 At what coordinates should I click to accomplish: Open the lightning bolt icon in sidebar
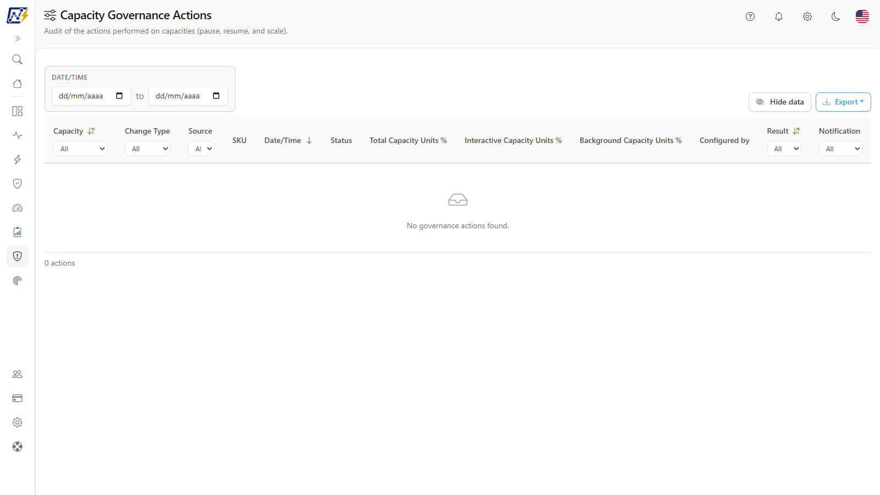[x=18, y=159]
